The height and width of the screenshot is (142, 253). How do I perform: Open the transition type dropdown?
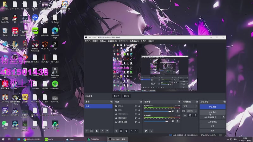point(190,106)
